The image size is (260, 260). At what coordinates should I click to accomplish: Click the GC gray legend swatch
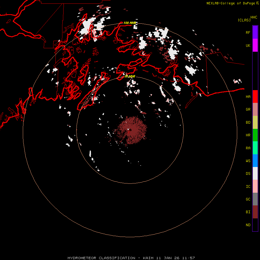coord(255,199)
